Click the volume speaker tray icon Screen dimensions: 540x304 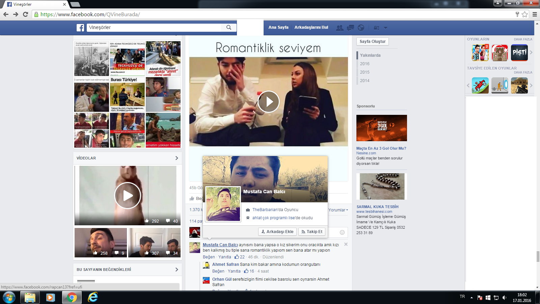tap(504, 298)
